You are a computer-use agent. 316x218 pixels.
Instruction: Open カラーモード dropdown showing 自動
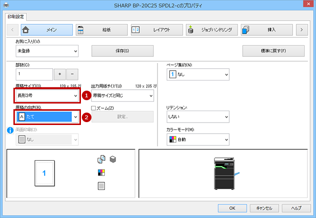pyautogui.click(x=198, y=139)
